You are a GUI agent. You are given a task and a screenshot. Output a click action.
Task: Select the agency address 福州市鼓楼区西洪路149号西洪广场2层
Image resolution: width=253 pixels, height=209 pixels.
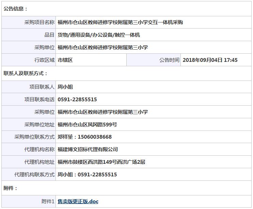pyautogui.click(x=101, y=162)
